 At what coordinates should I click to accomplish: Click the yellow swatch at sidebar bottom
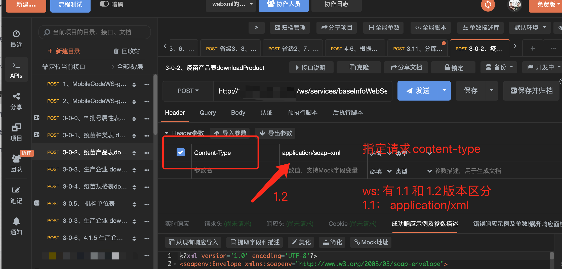pyautogui.click(x=52, y=256)
